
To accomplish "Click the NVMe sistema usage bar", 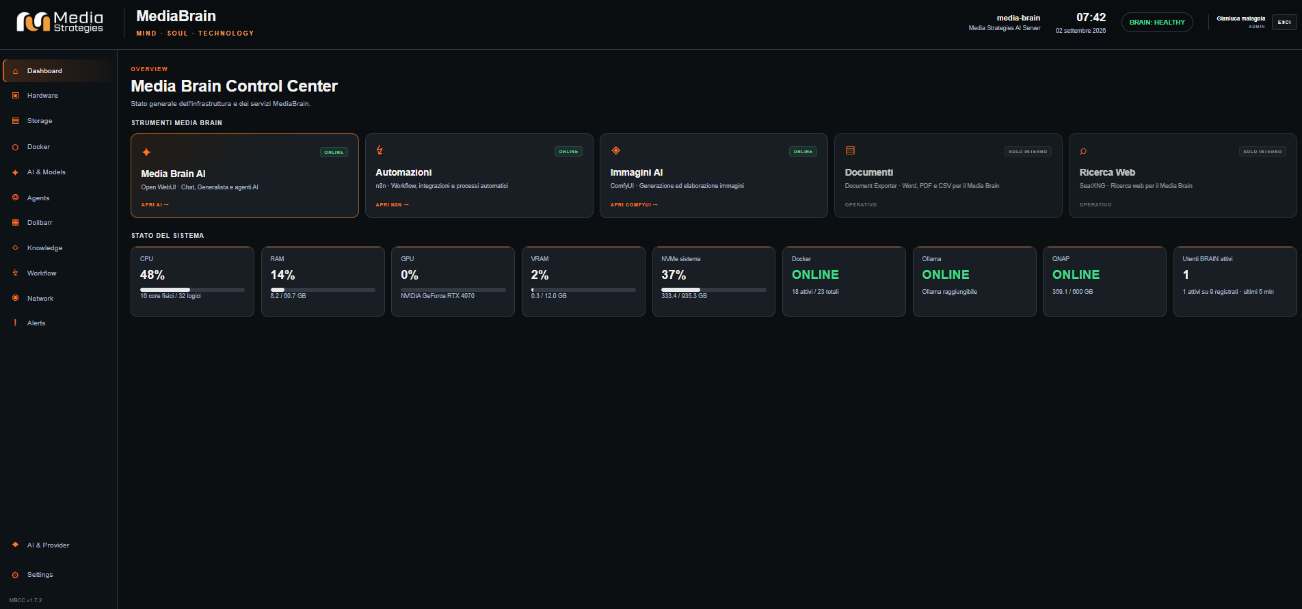I will tap(714, 290).
